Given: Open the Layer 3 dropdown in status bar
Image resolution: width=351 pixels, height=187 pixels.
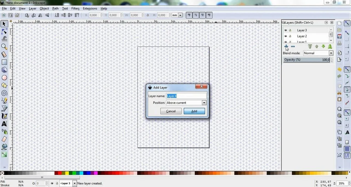Looking at the screenshot, I should click(x=74, y=183).
